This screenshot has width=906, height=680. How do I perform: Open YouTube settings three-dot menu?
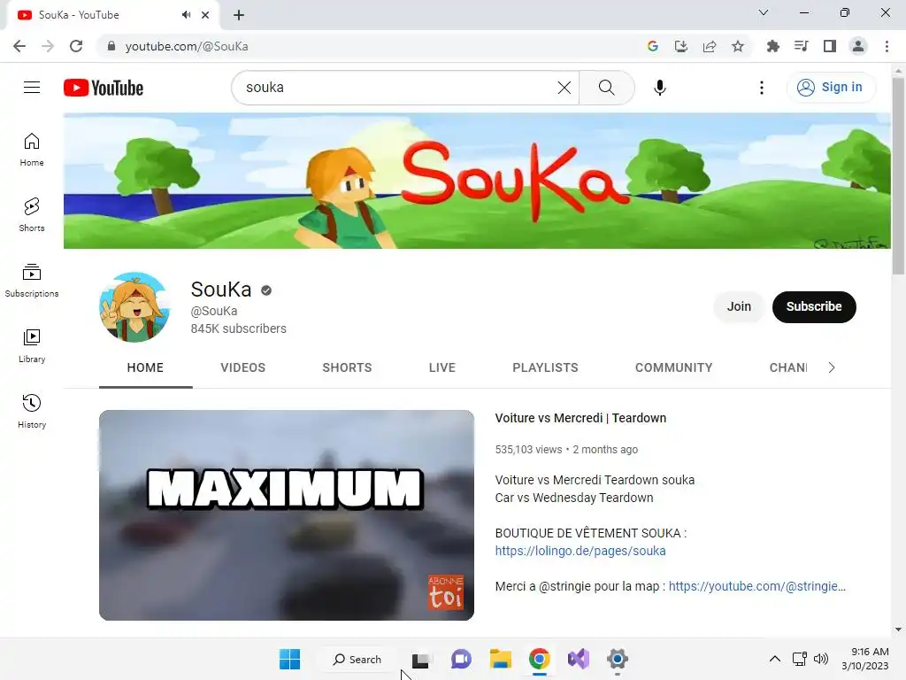pyautogui.click(x=762, y=88)
